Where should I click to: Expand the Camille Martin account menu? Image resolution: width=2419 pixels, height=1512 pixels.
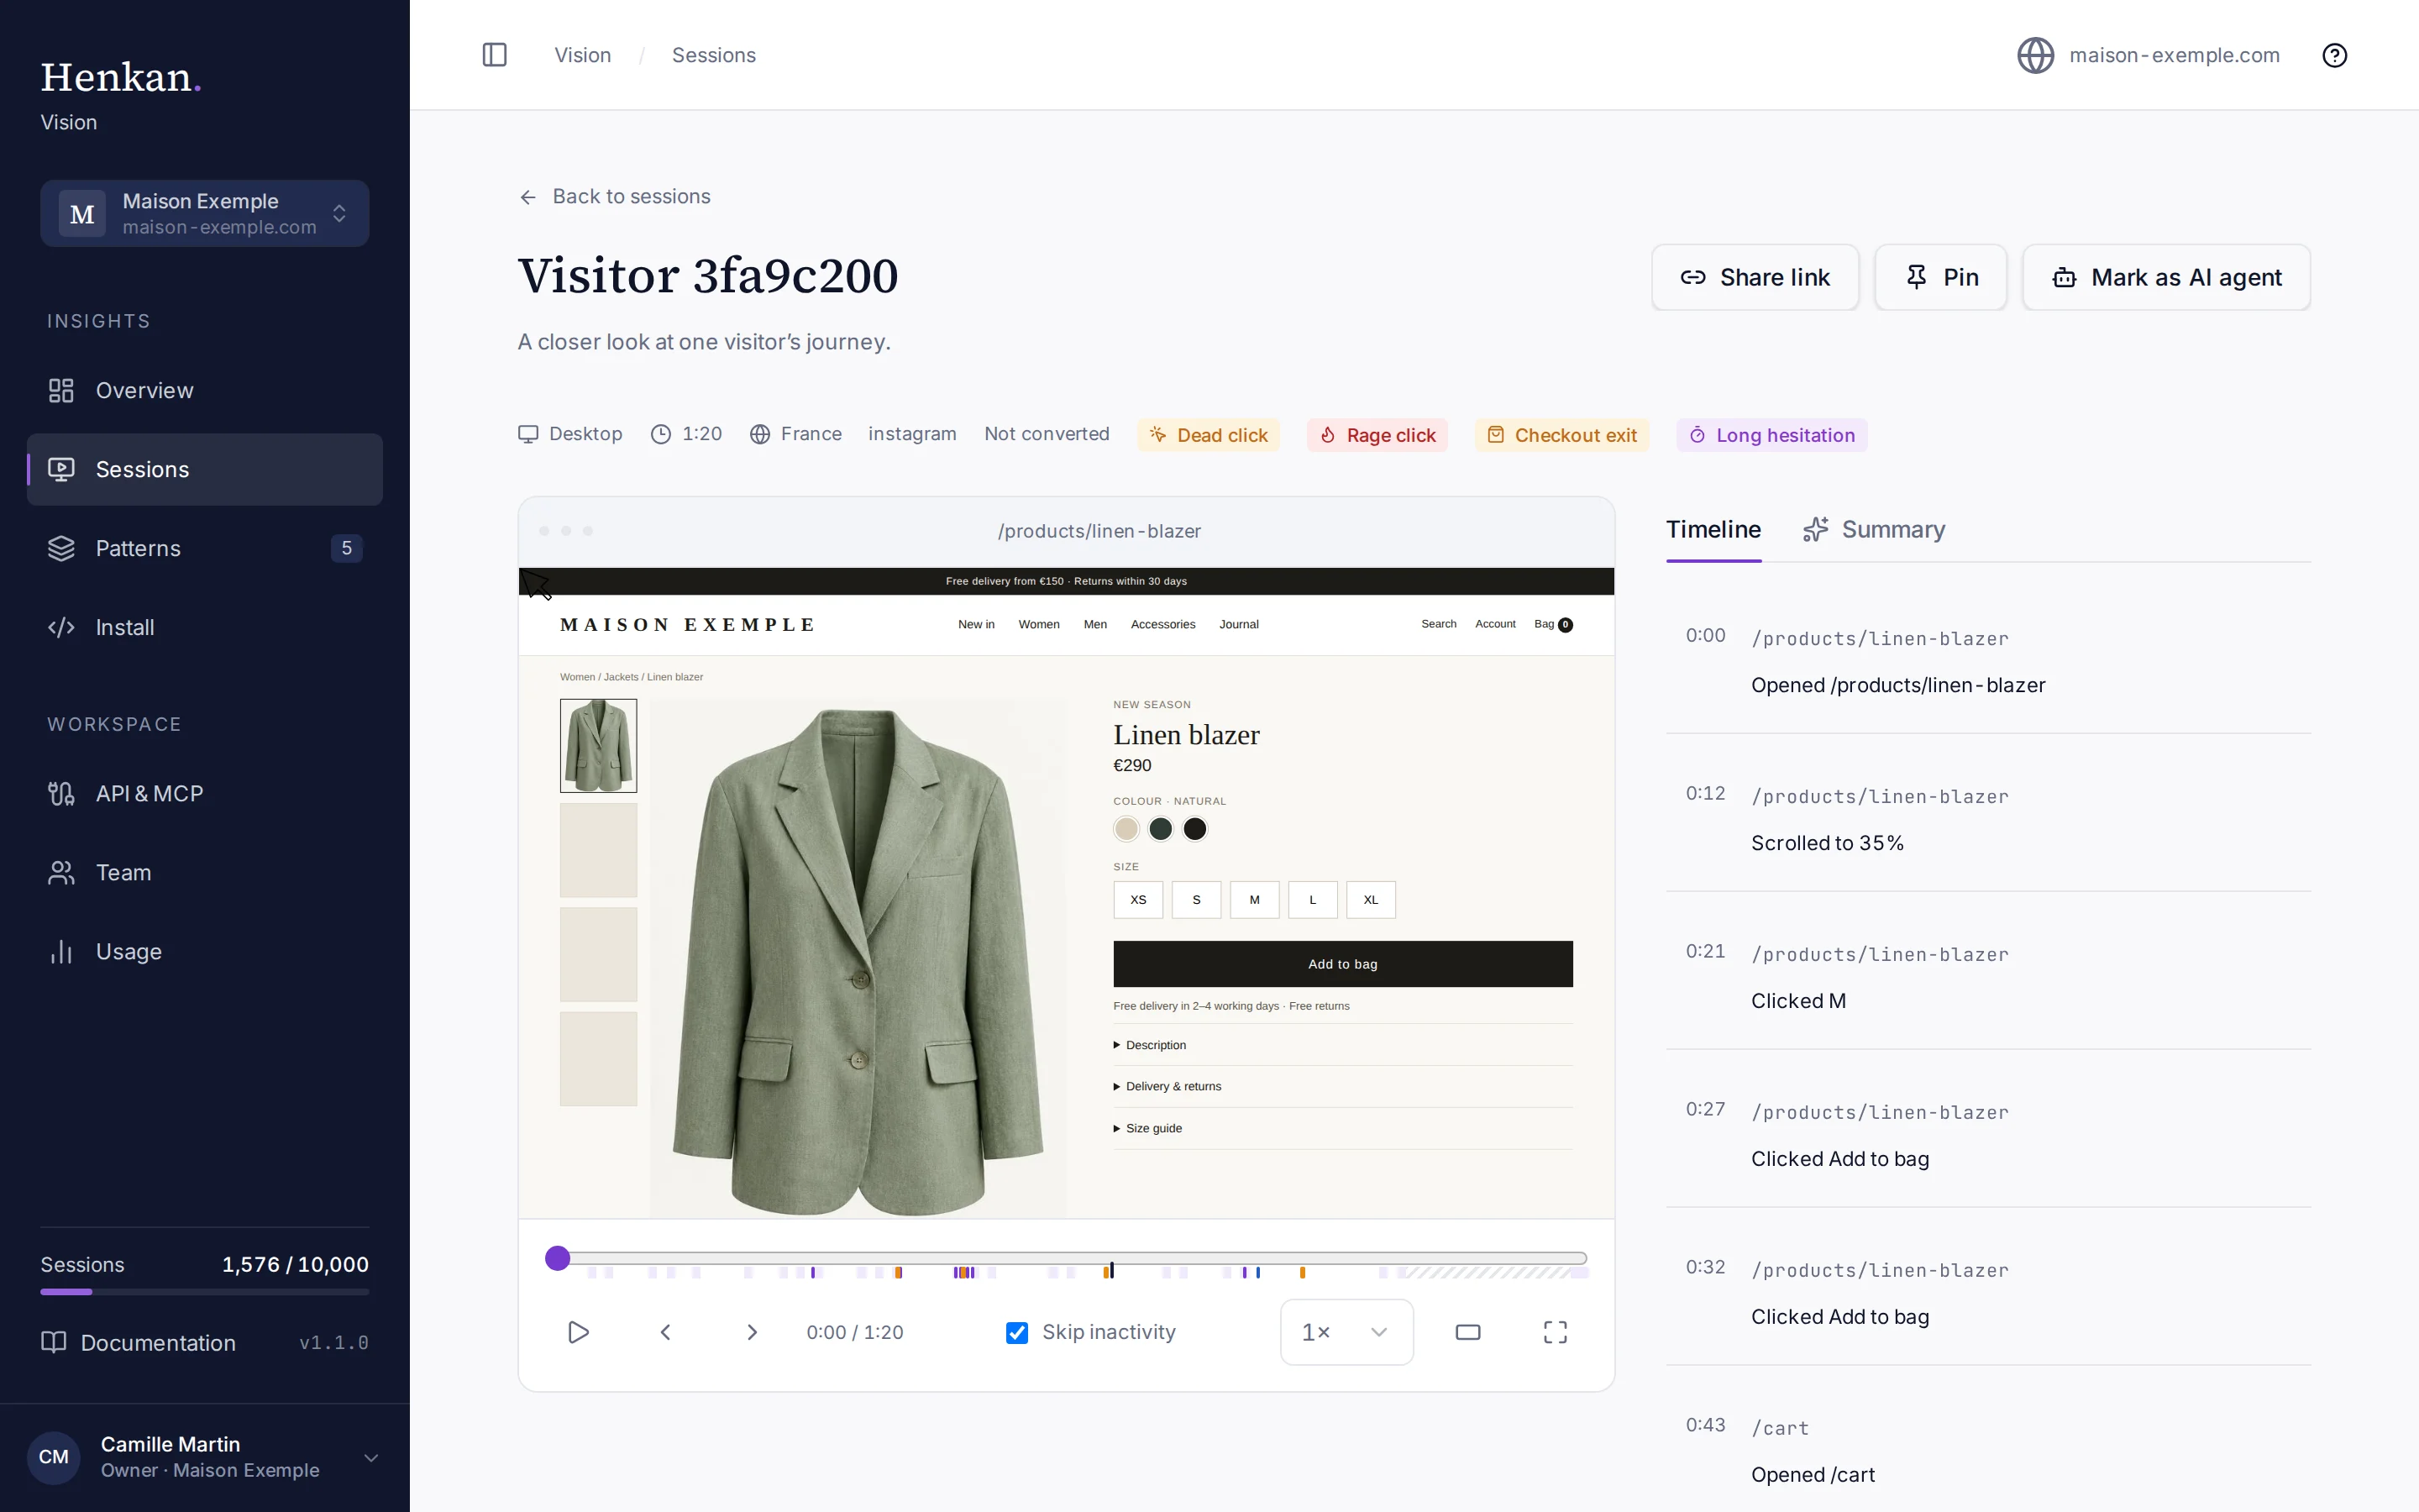205,1457
